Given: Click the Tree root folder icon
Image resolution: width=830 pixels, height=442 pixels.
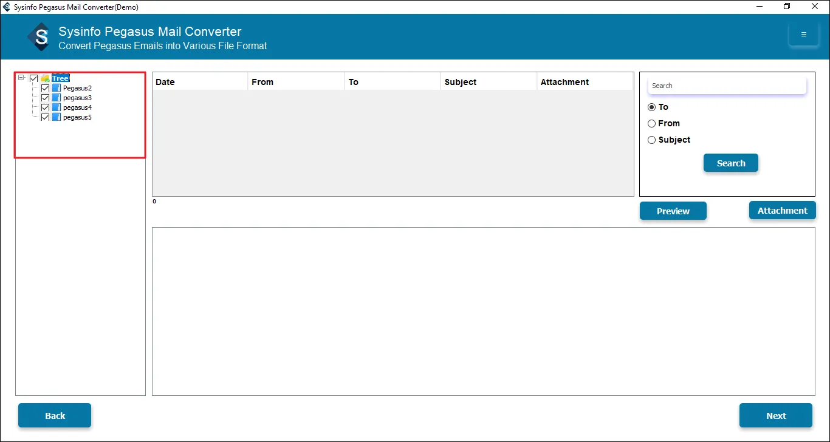Looking at the screenshot, I should click(46, 78).
